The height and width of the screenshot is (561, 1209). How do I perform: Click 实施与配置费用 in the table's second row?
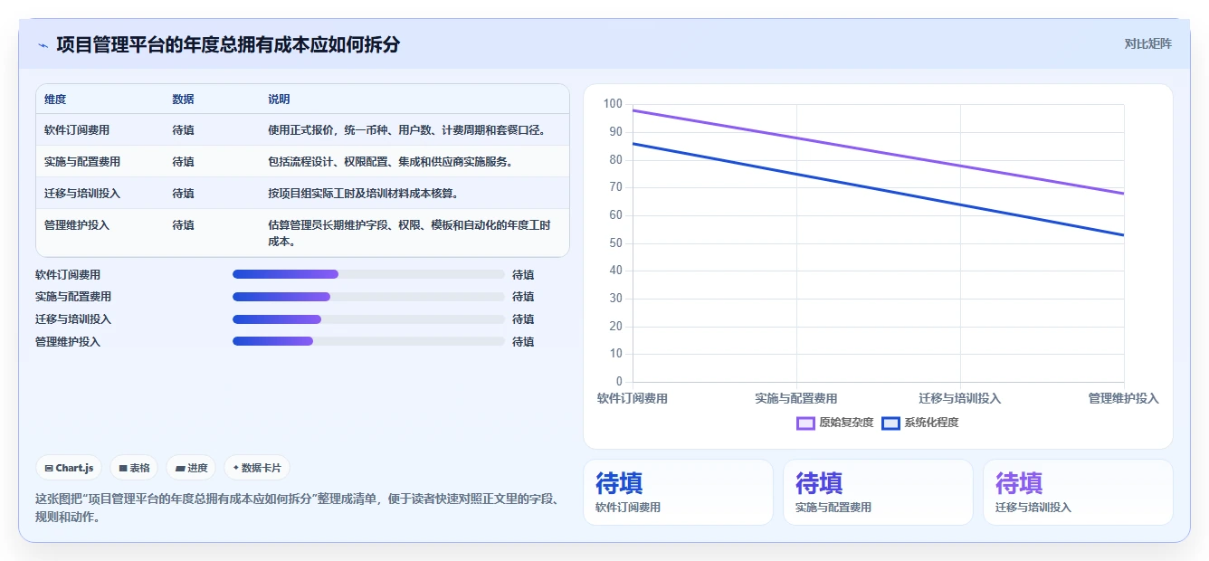[x=82, y=162]
